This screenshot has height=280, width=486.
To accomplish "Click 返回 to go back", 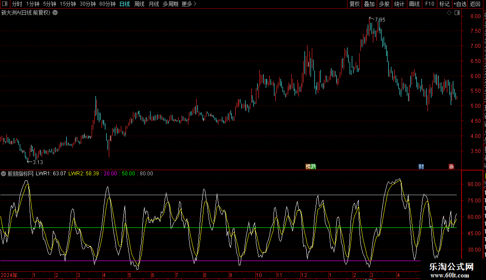I will tap(475, 4).
